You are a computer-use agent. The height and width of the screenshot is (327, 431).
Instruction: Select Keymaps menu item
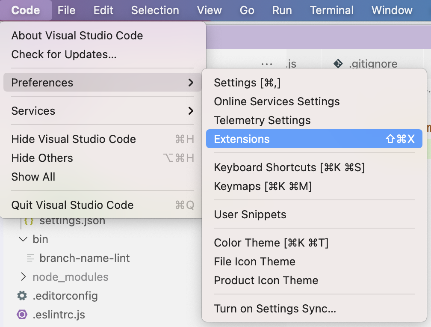(x=314, y=186)
